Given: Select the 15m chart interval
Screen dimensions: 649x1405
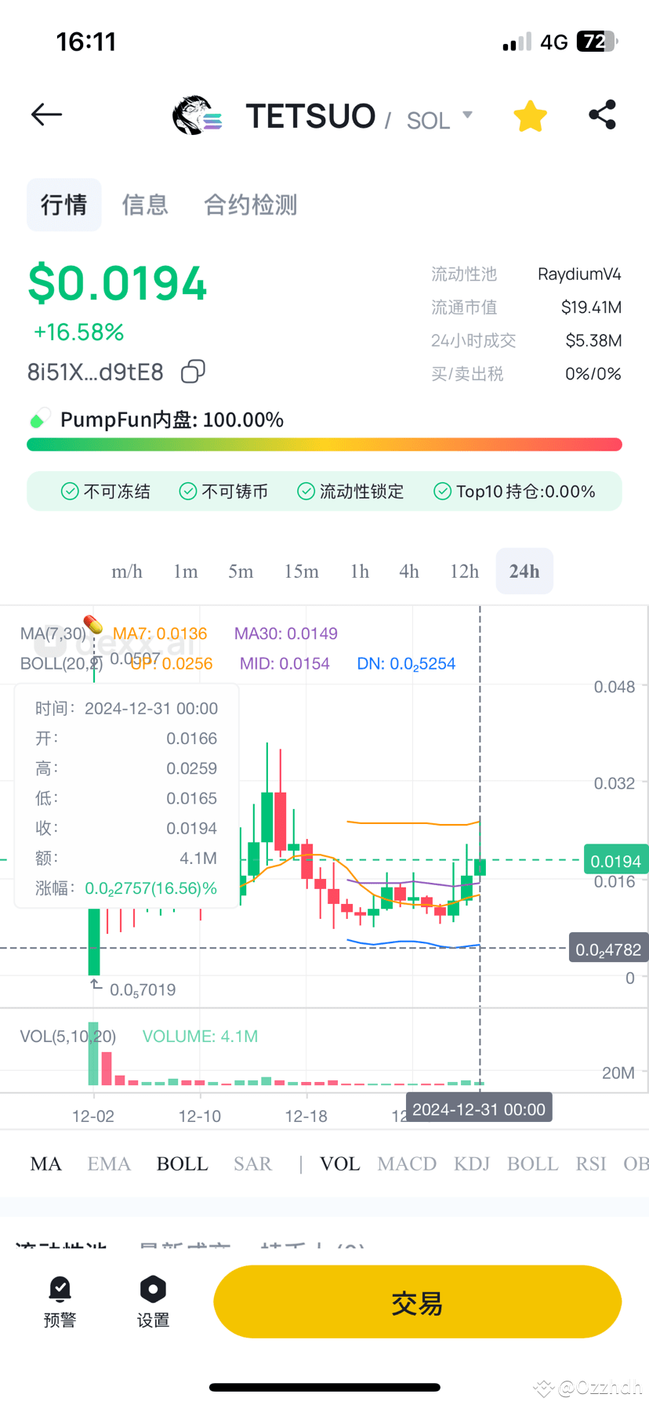Looking at the screenshot, I should 302,572.
